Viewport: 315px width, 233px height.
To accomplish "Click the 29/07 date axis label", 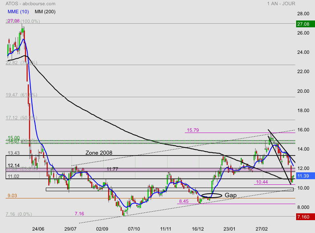I will [70, 229].
